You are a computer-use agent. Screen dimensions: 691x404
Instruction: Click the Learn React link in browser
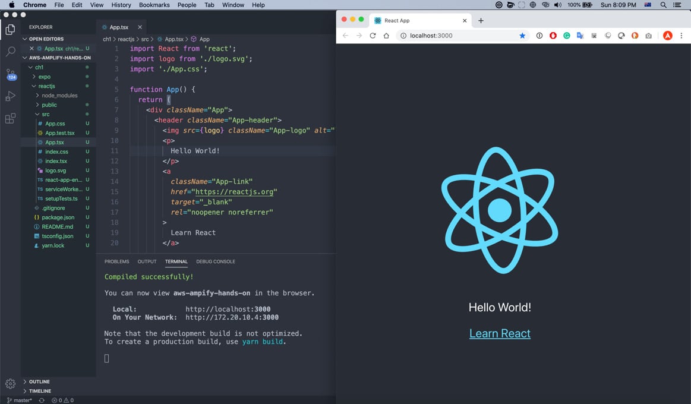click(500, 333)
